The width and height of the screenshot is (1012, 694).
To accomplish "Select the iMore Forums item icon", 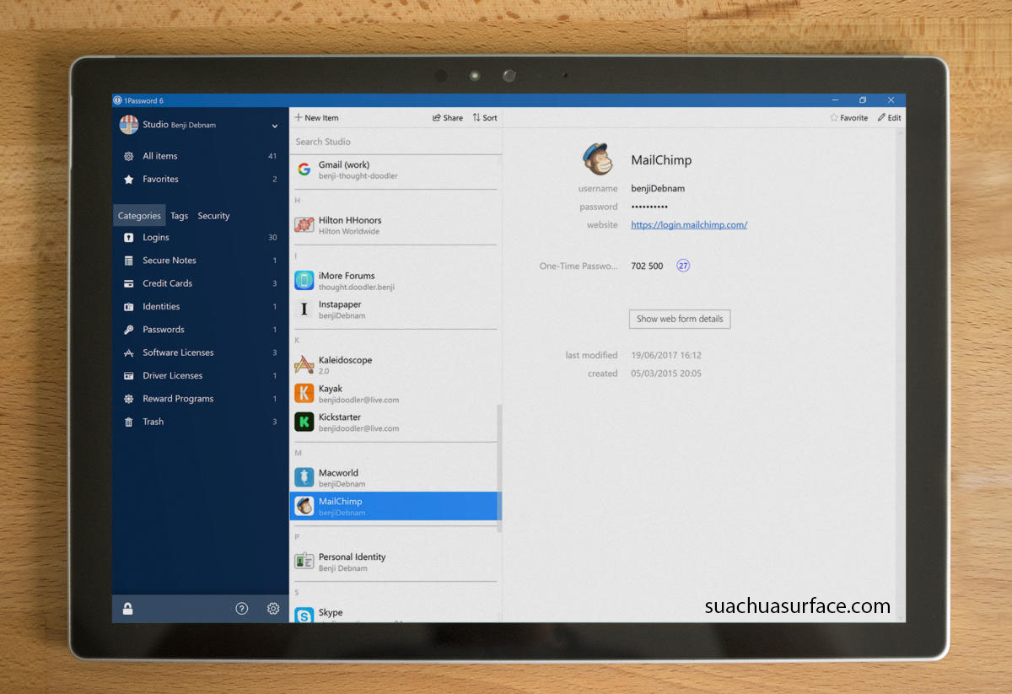I will point(304,281).
